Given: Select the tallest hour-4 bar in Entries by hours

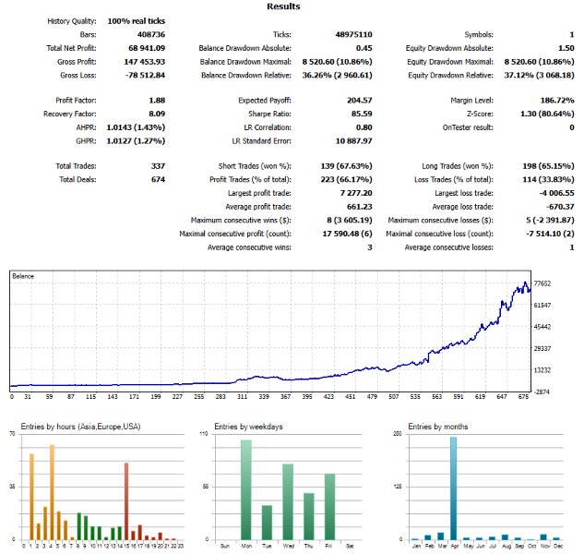Looking at the screenshot, I should pyautogui.click(x=53, y=492).
